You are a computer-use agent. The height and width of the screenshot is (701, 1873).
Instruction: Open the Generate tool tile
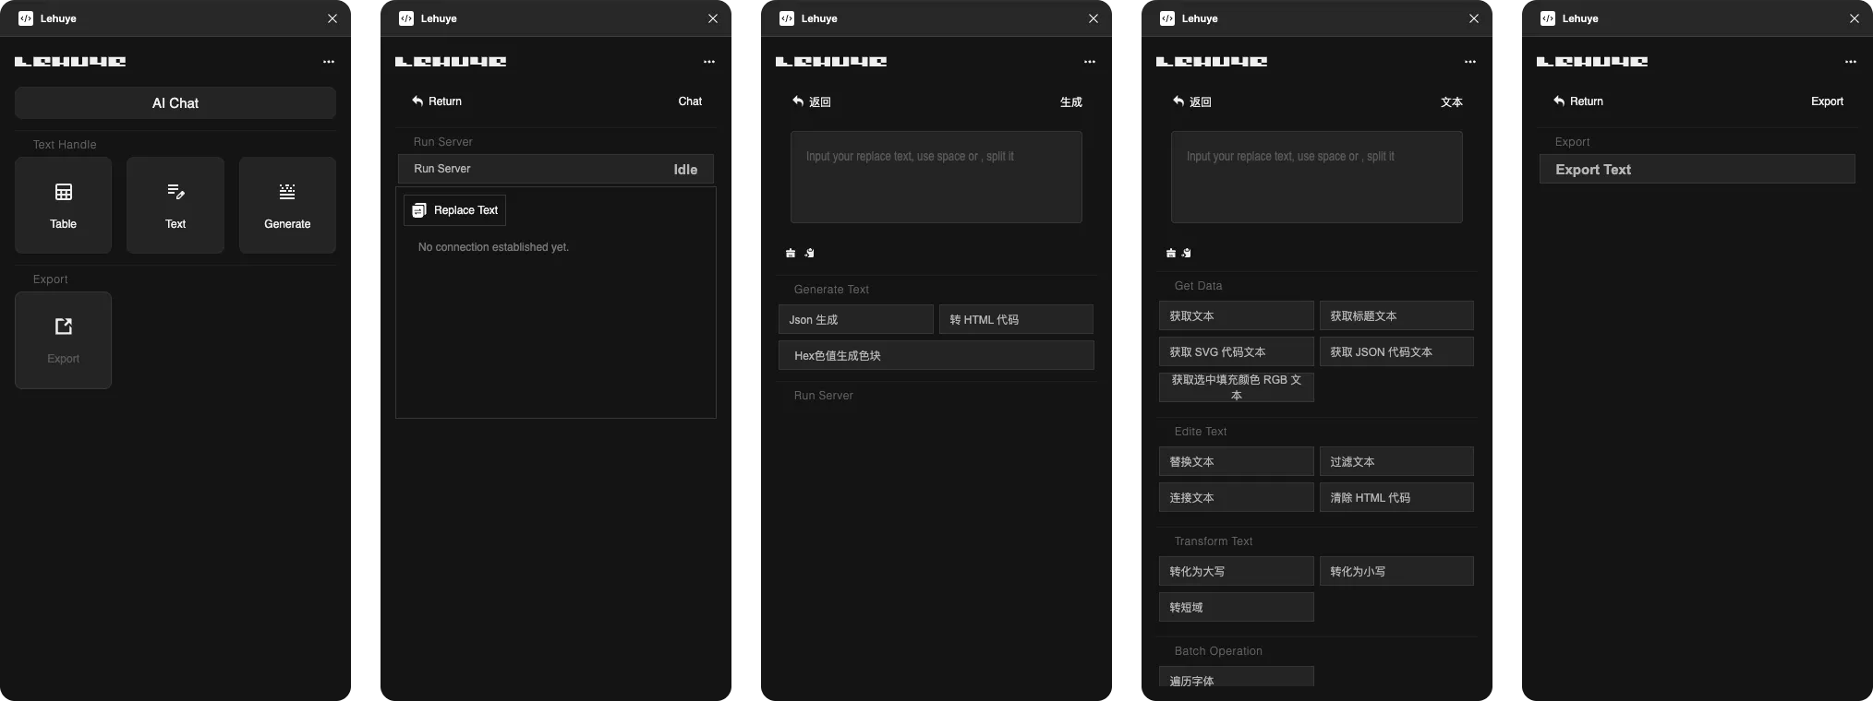pos(287,205)
